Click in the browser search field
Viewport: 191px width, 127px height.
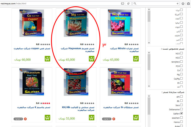click(156, 4)
